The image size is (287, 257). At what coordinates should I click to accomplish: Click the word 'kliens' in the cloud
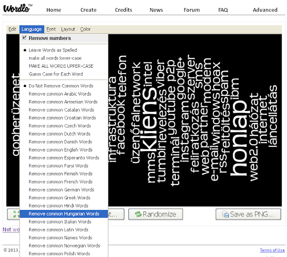(148, 119)
